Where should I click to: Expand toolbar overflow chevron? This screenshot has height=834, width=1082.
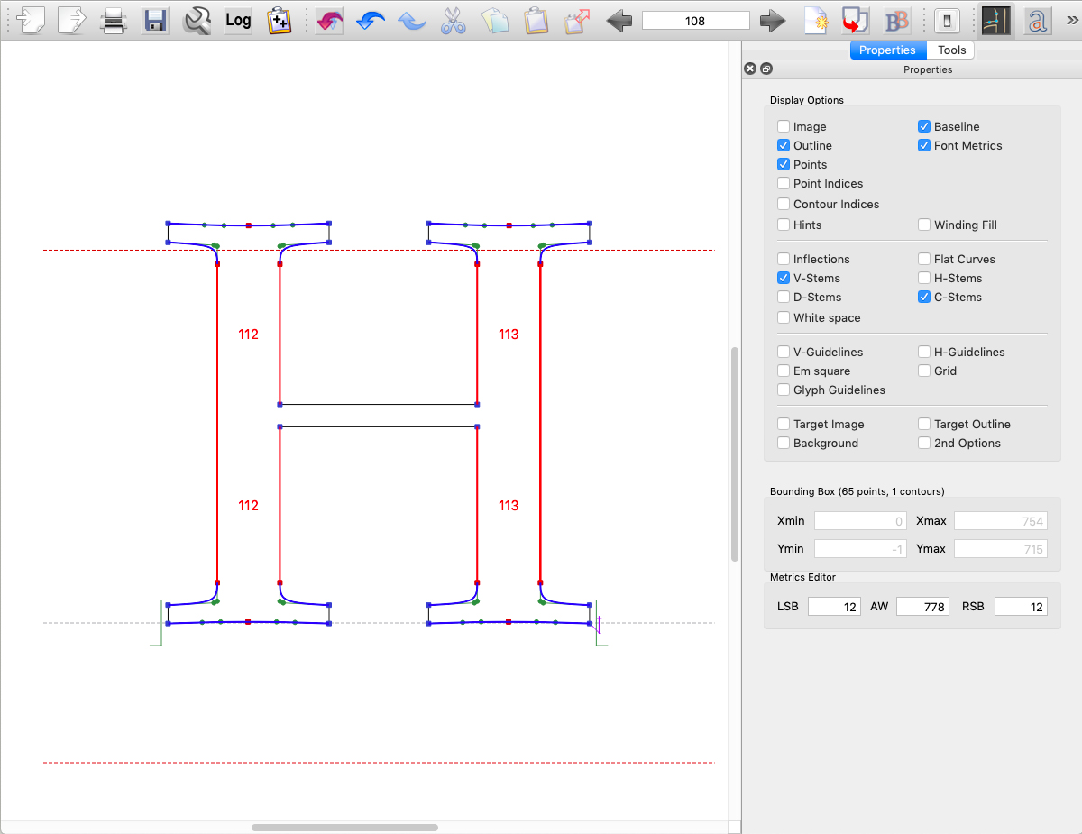pyautogui.click(x=1070, y=20)
